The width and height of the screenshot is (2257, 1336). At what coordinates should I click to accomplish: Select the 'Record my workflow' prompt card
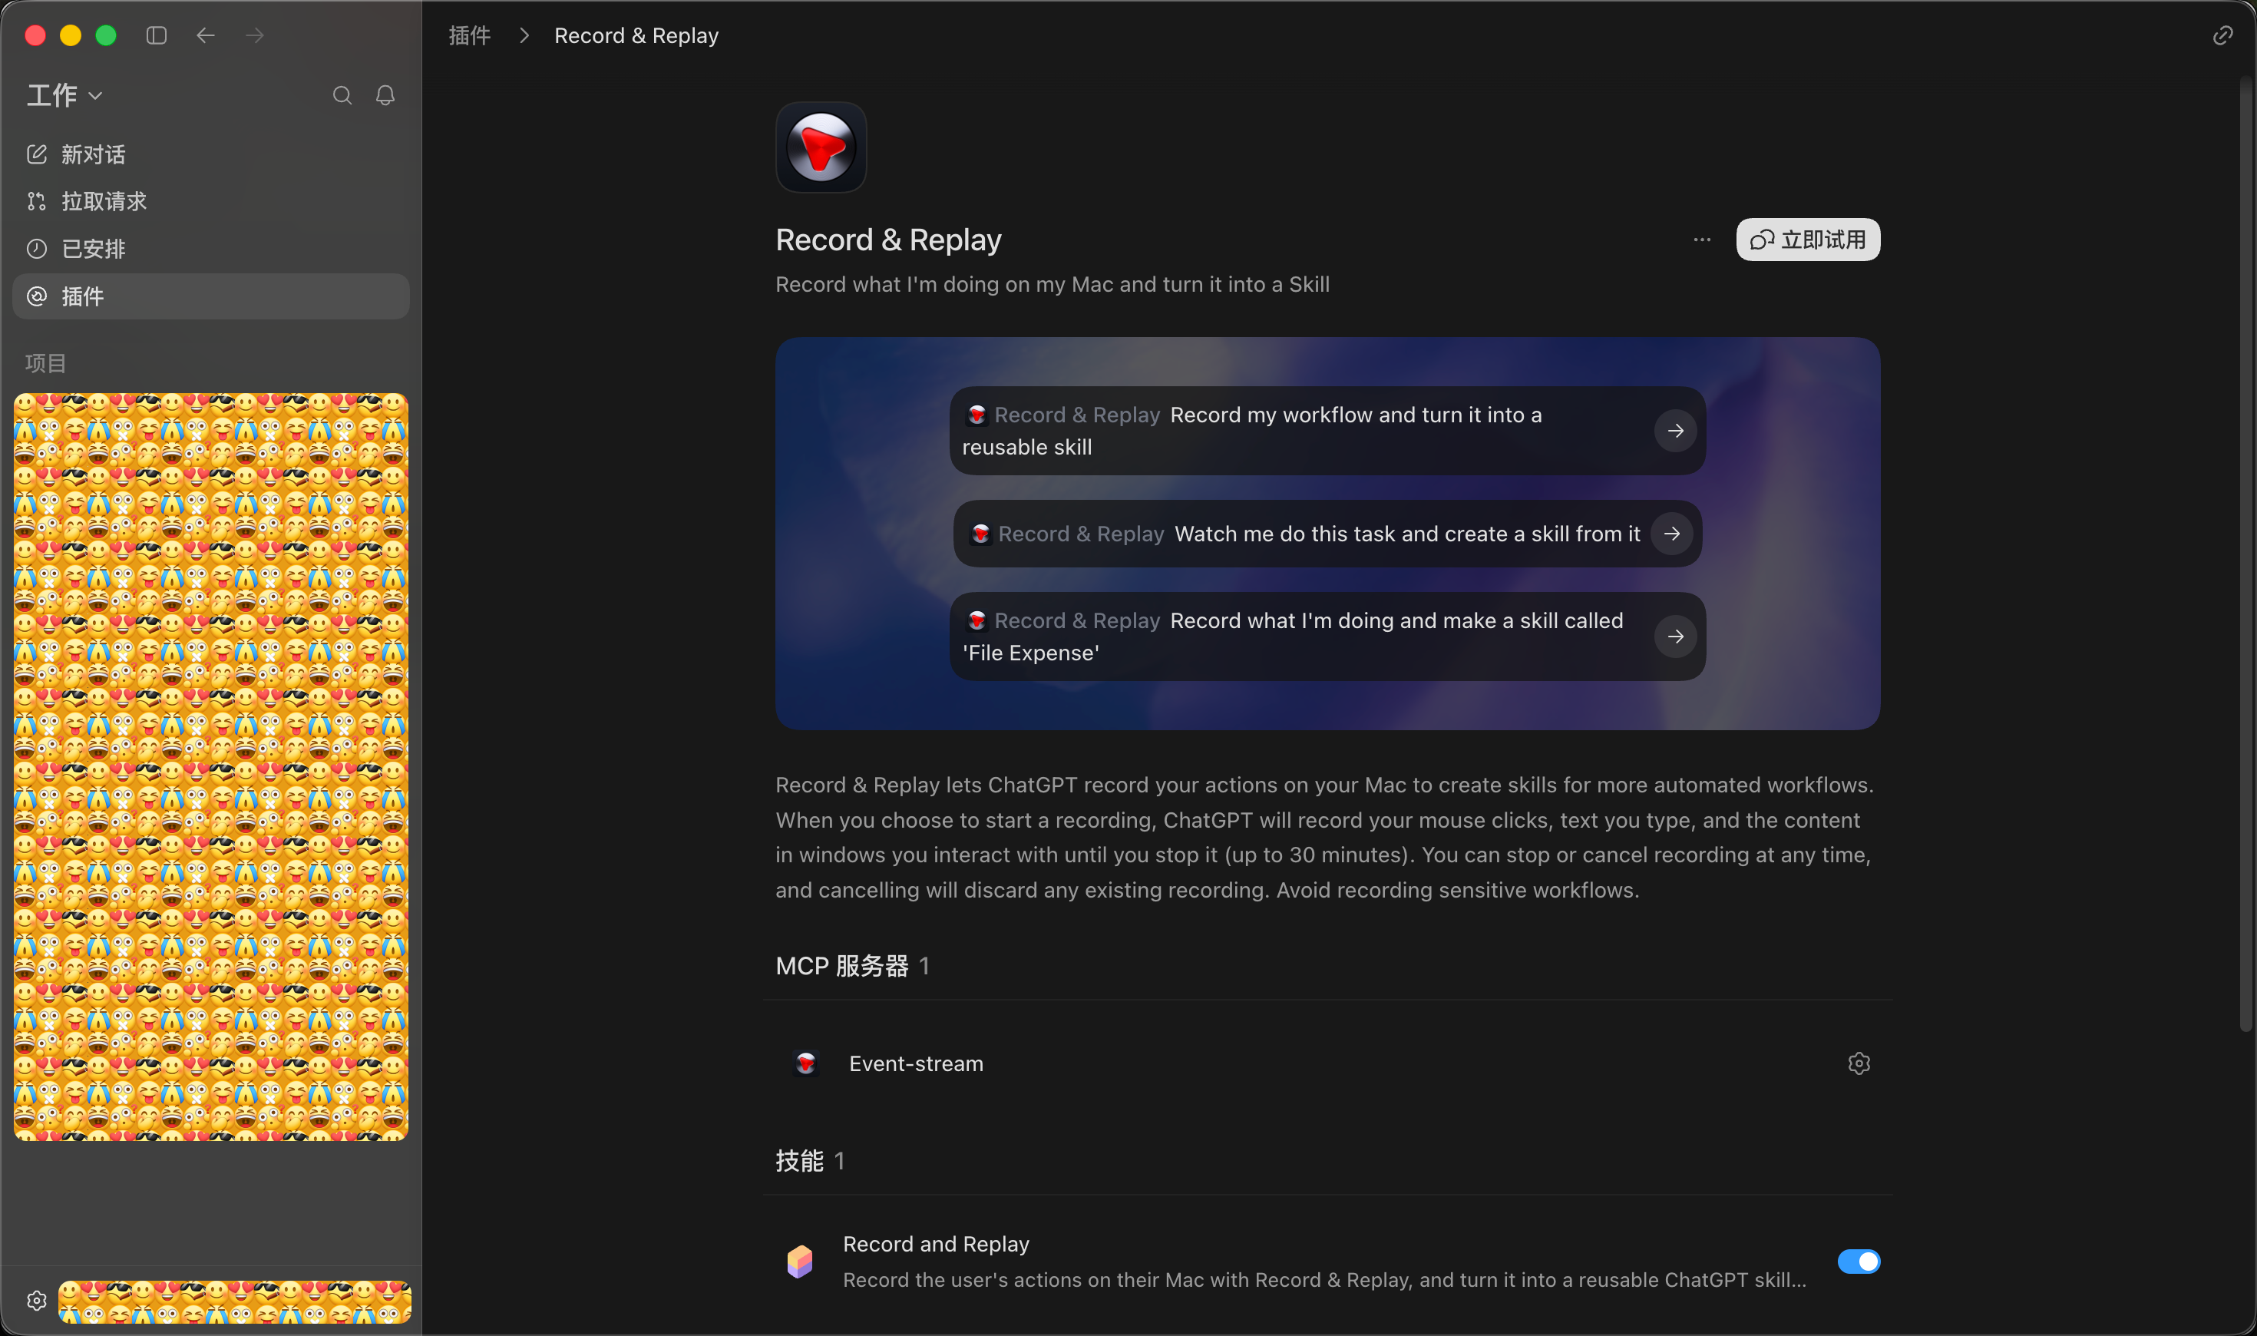coord(1327,432)
